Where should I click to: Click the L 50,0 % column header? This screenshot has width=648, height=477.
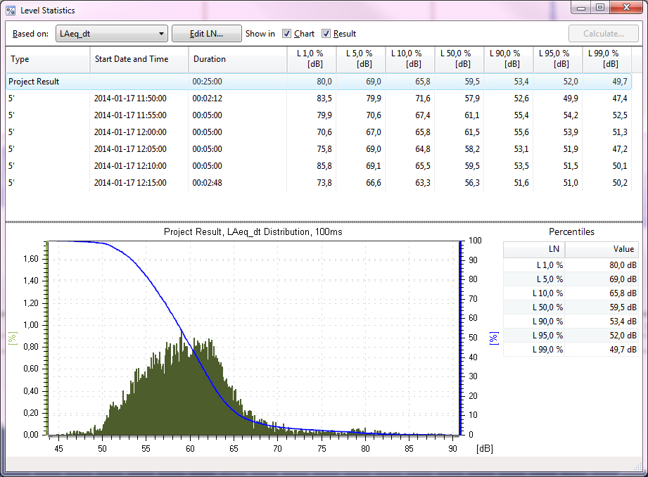[459, 59]
